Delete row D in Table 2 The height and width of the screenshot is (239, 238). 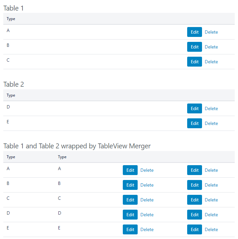point(211,108)
